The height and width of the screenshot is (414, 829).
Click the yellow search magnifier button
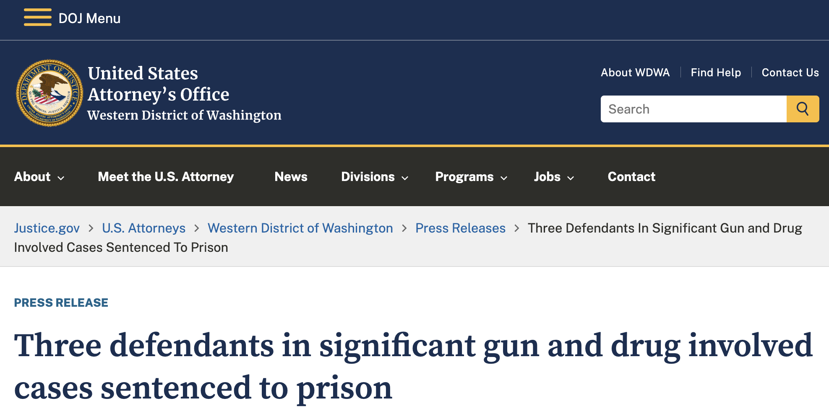[x=802, y=109]
